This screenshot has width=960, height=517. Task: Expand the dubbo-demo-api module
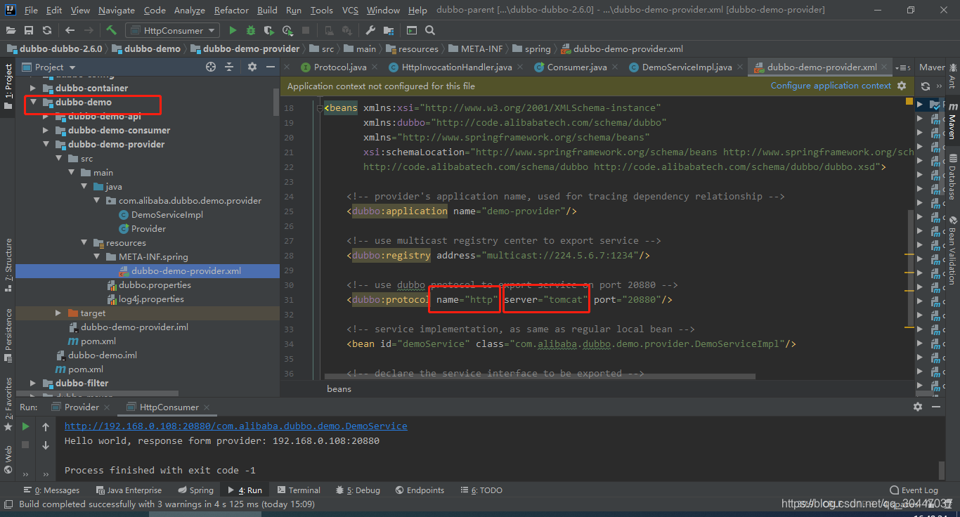click(46, 116)
